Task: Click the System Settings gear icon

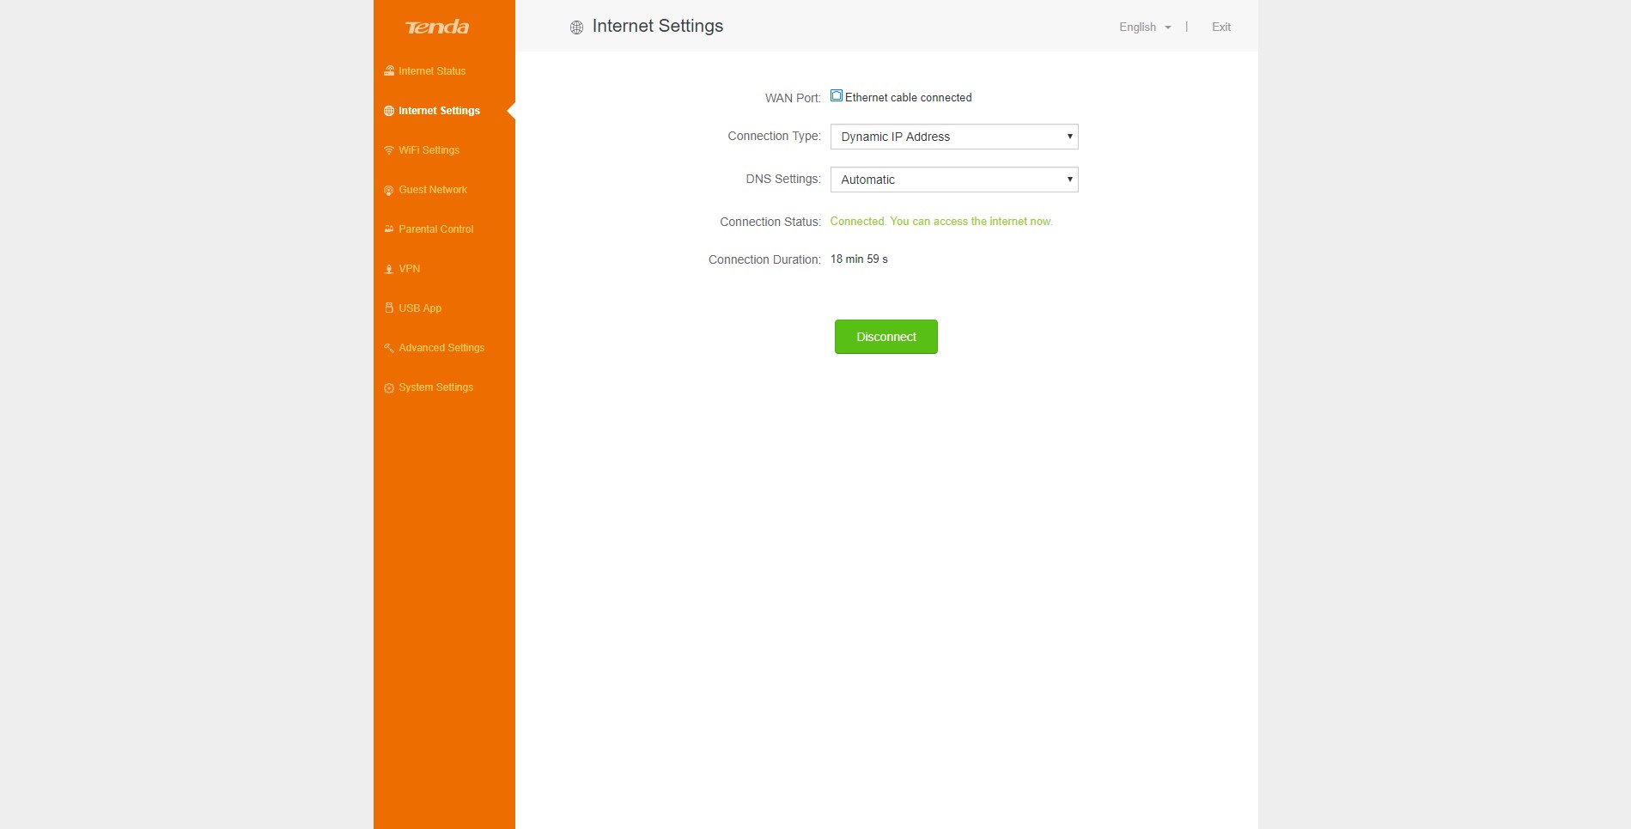Action: pyautogui.click(x=389, y=387)
